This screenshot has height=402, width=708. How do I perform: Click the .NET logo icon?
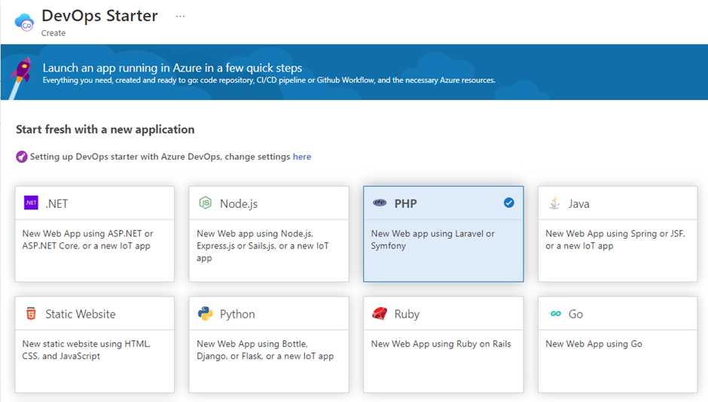pos(31,203)
